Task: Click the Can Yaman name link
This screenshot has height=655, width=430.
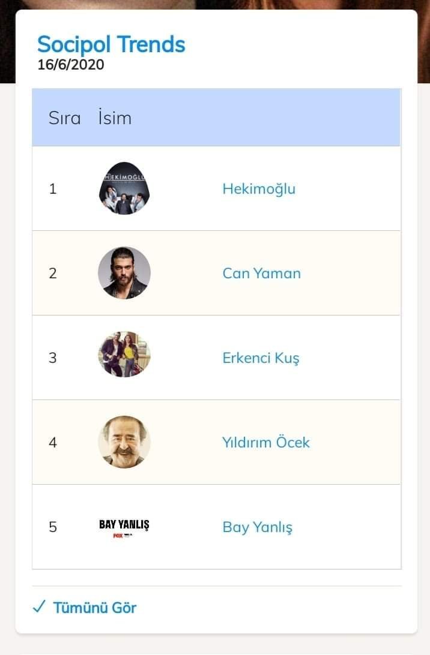Action: pyautogui.click(x=261, y=274)
